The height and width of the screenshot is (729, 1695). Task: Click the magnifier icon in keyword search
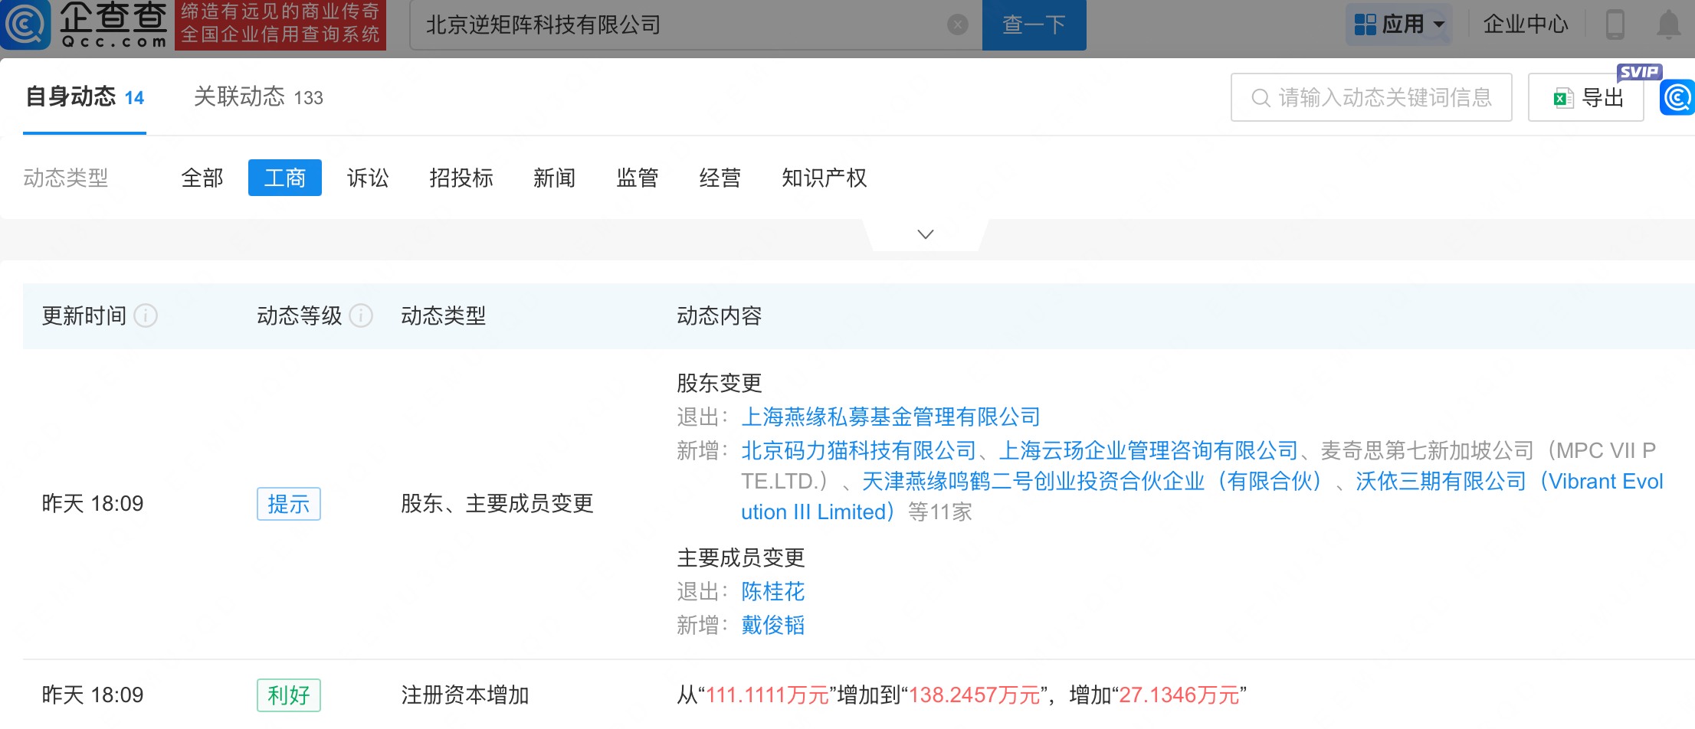click(1261, 98)
